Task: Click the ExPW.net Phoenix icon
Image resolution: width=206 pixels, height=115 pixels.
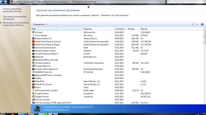Action: point(33,90)
